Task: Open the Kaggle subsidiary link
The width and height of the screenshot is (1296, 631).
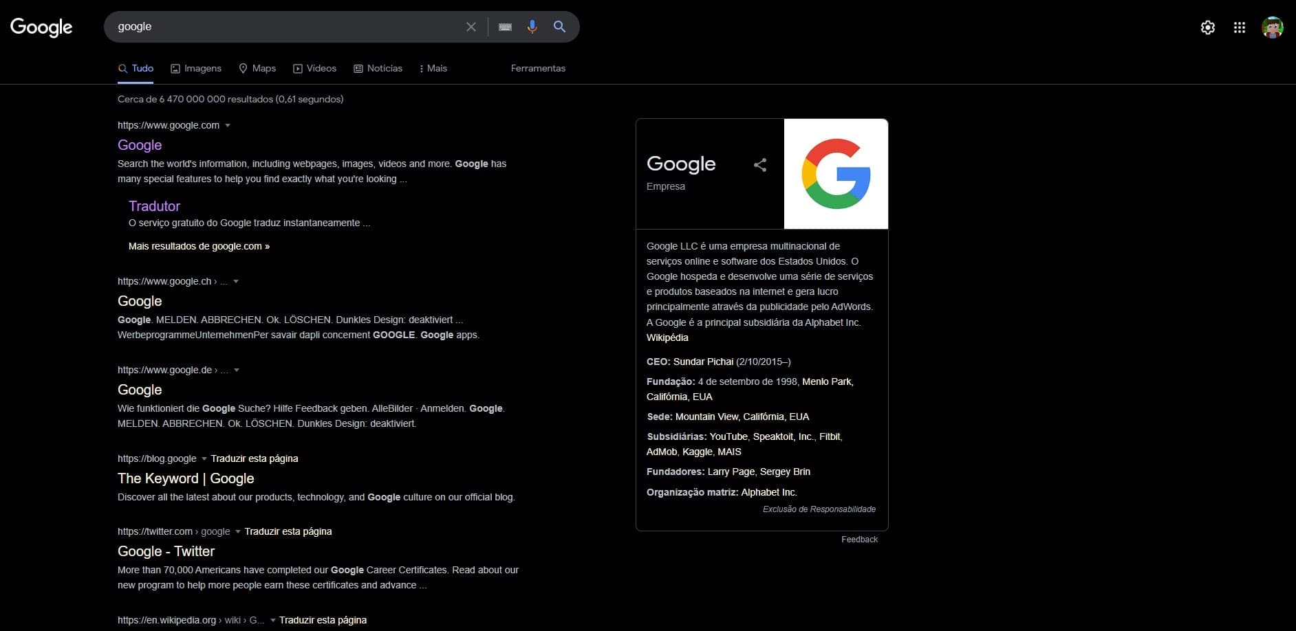Action: pos(698,452)
